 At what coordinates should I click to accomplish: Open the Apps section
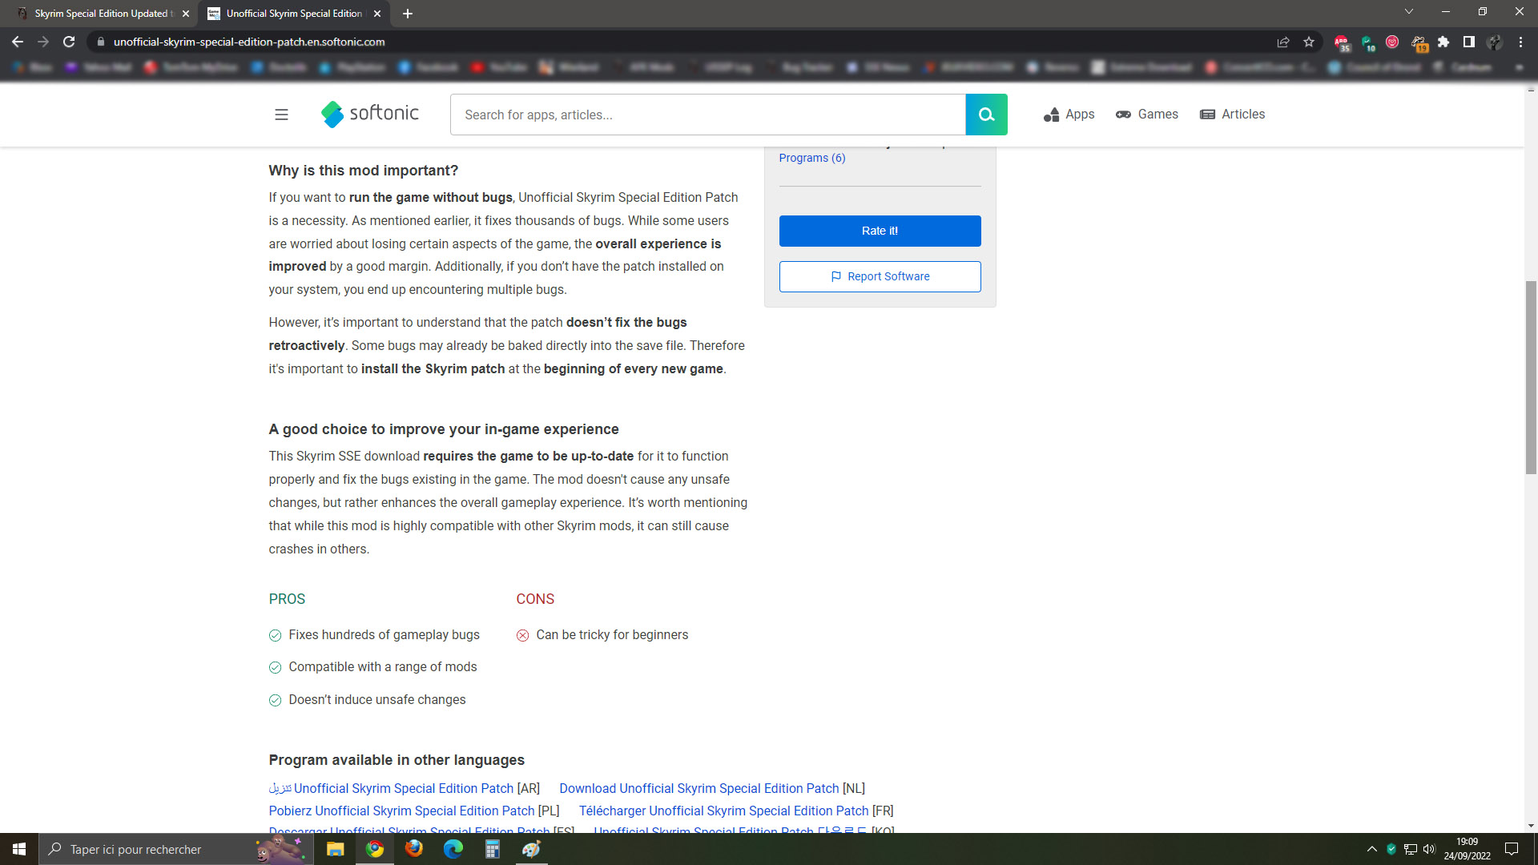[x=1069, y=115]
